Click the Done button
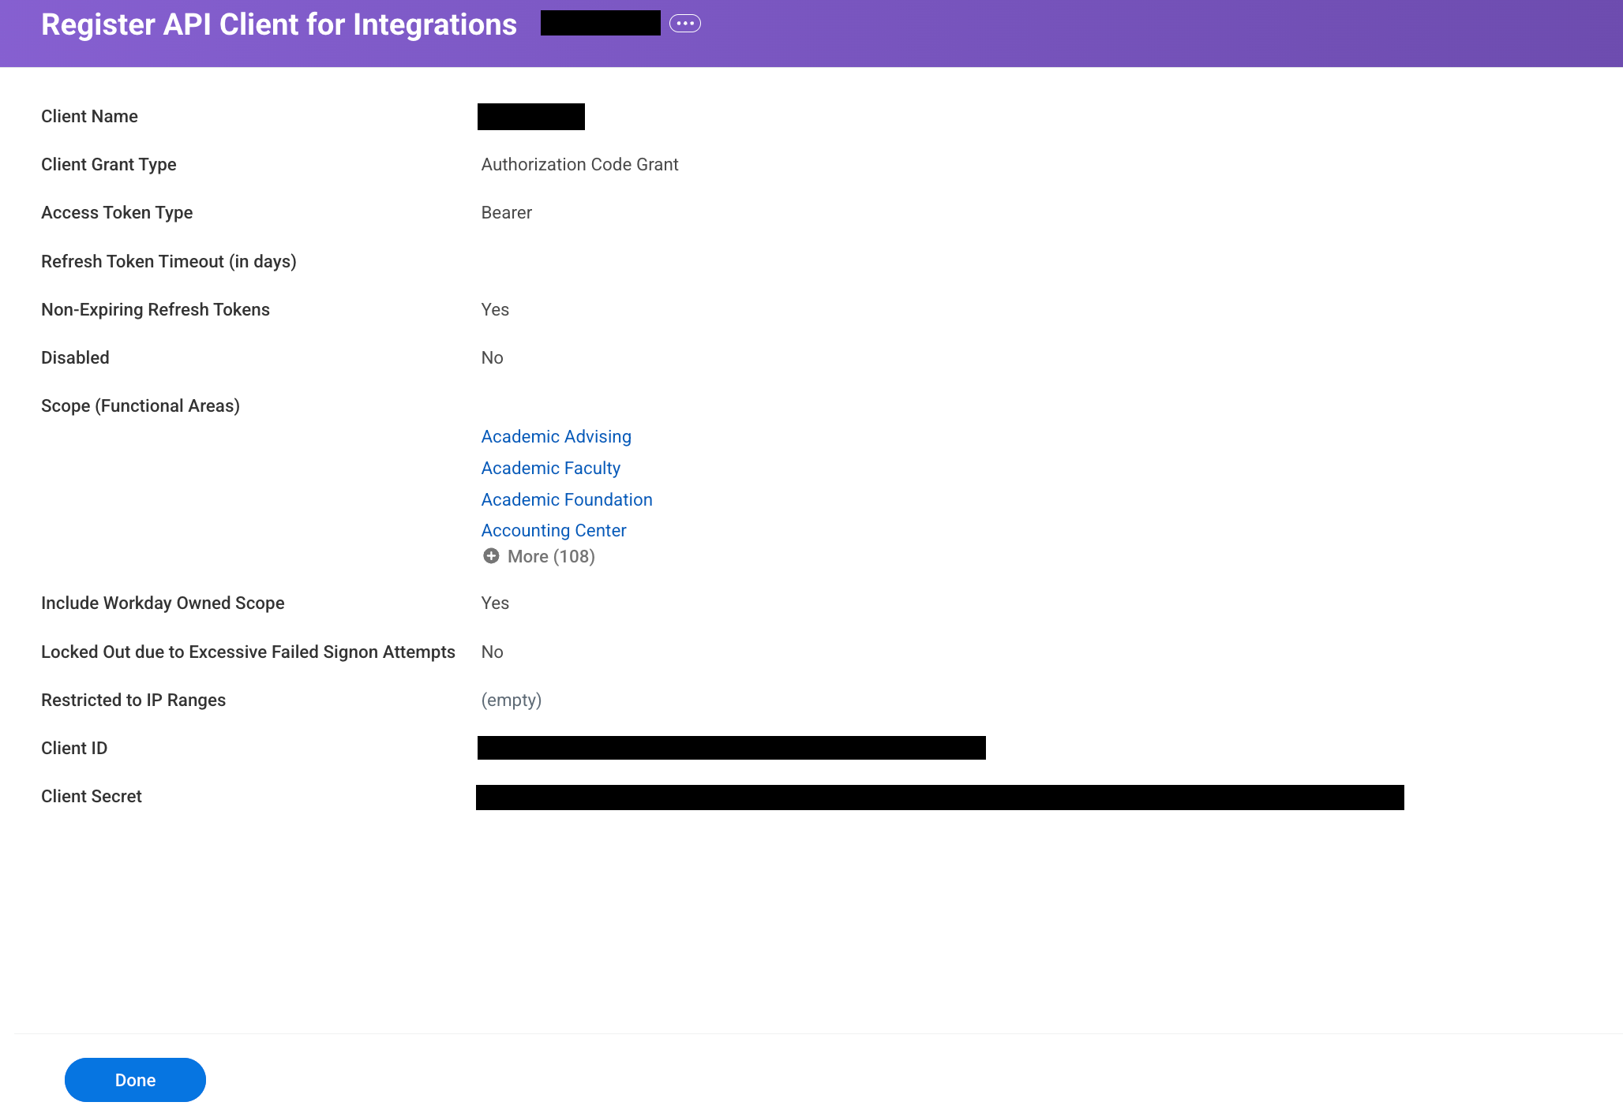This screenshot has width=1623, height=1117. tap(135, 1080)
